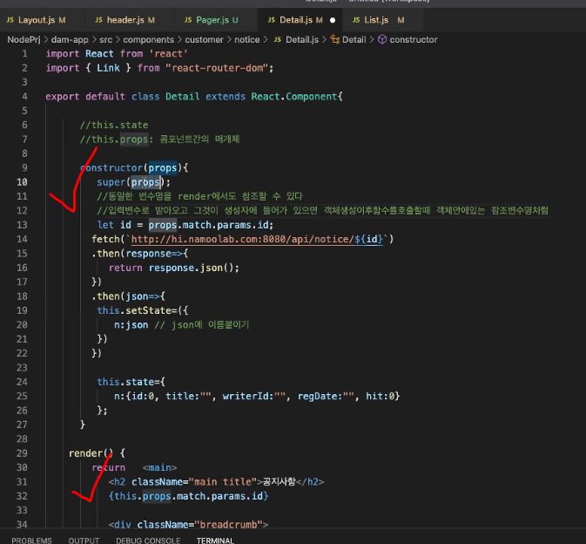Click '.then(json=>{' line
This screenshot has height=544, width=586.
[x=128, y=296]
